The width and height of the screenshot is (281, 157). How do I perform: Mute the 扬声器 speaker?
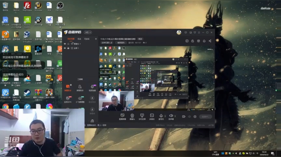[x=171, y=117]
